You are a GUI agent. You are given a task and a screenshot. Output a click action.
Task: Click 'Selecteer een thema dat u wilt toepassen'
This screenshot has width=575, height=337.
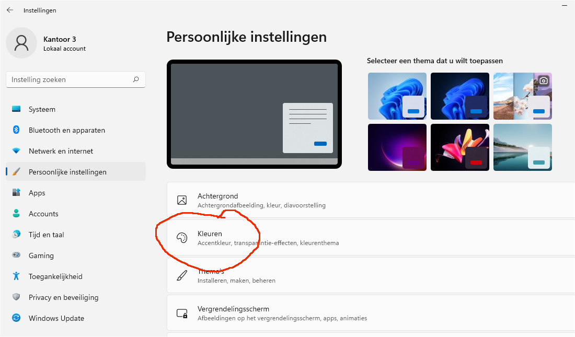pyautogui.click(x=435, y=61)
